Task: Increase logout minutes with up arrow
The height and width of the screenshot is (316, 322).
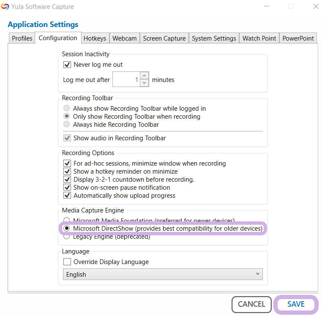Action: click(x=145, y=76)
